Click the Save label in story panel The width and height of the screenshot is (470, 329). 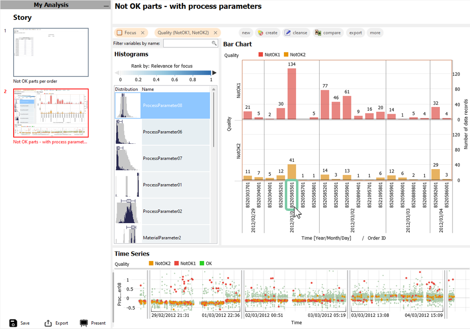point(25,323)
